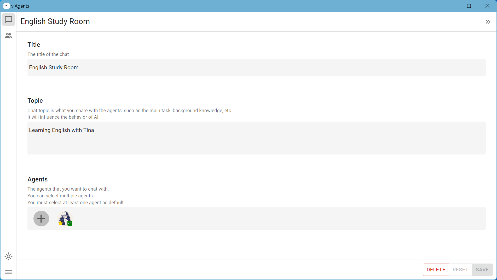Click the Agents section heading

click(x=37, y=179)
